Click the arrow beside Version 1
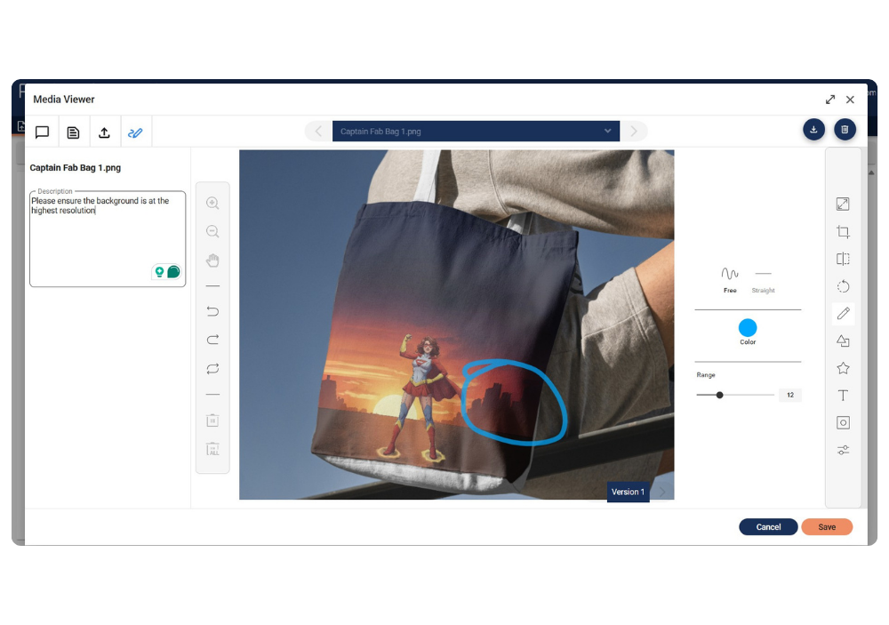The height and width of the screenshot is (625, 889). coord(661,492)
